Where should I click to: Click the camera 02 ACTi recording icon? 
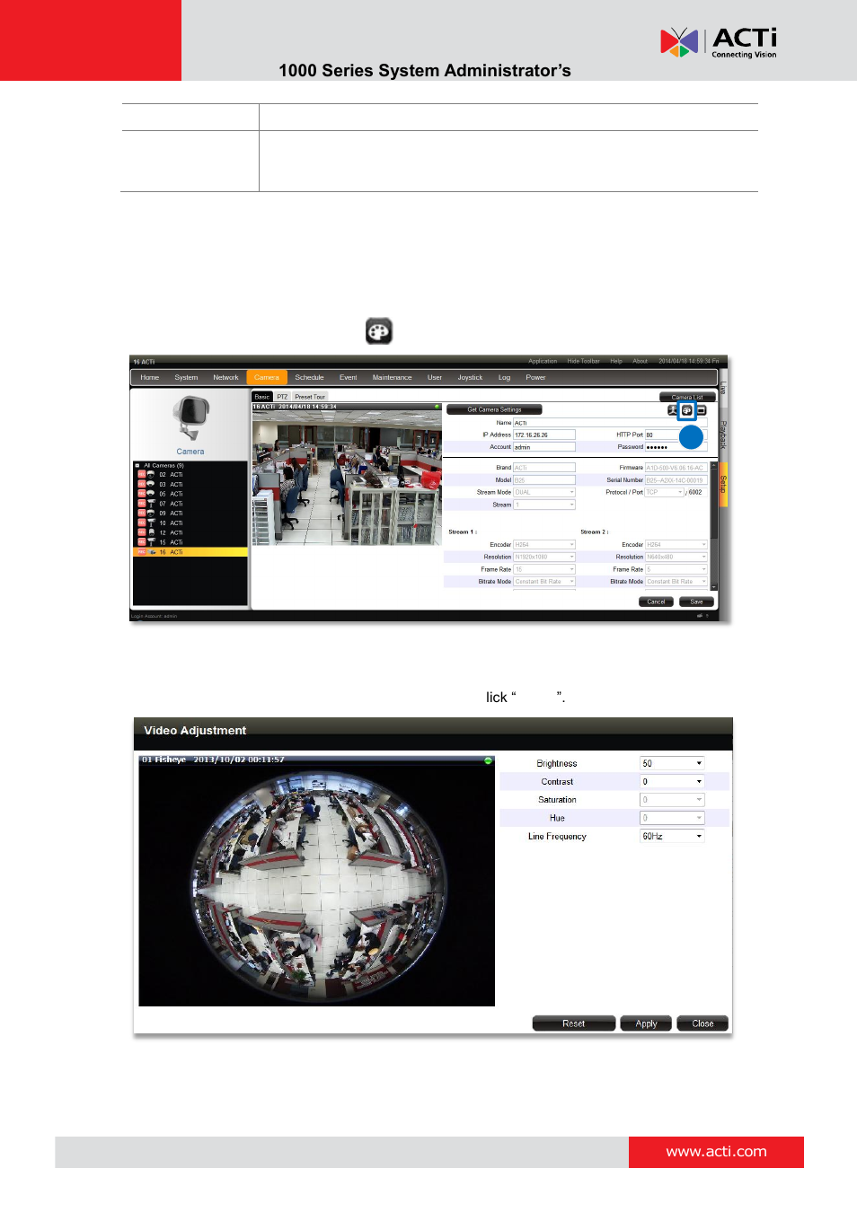tap(141, 474)
